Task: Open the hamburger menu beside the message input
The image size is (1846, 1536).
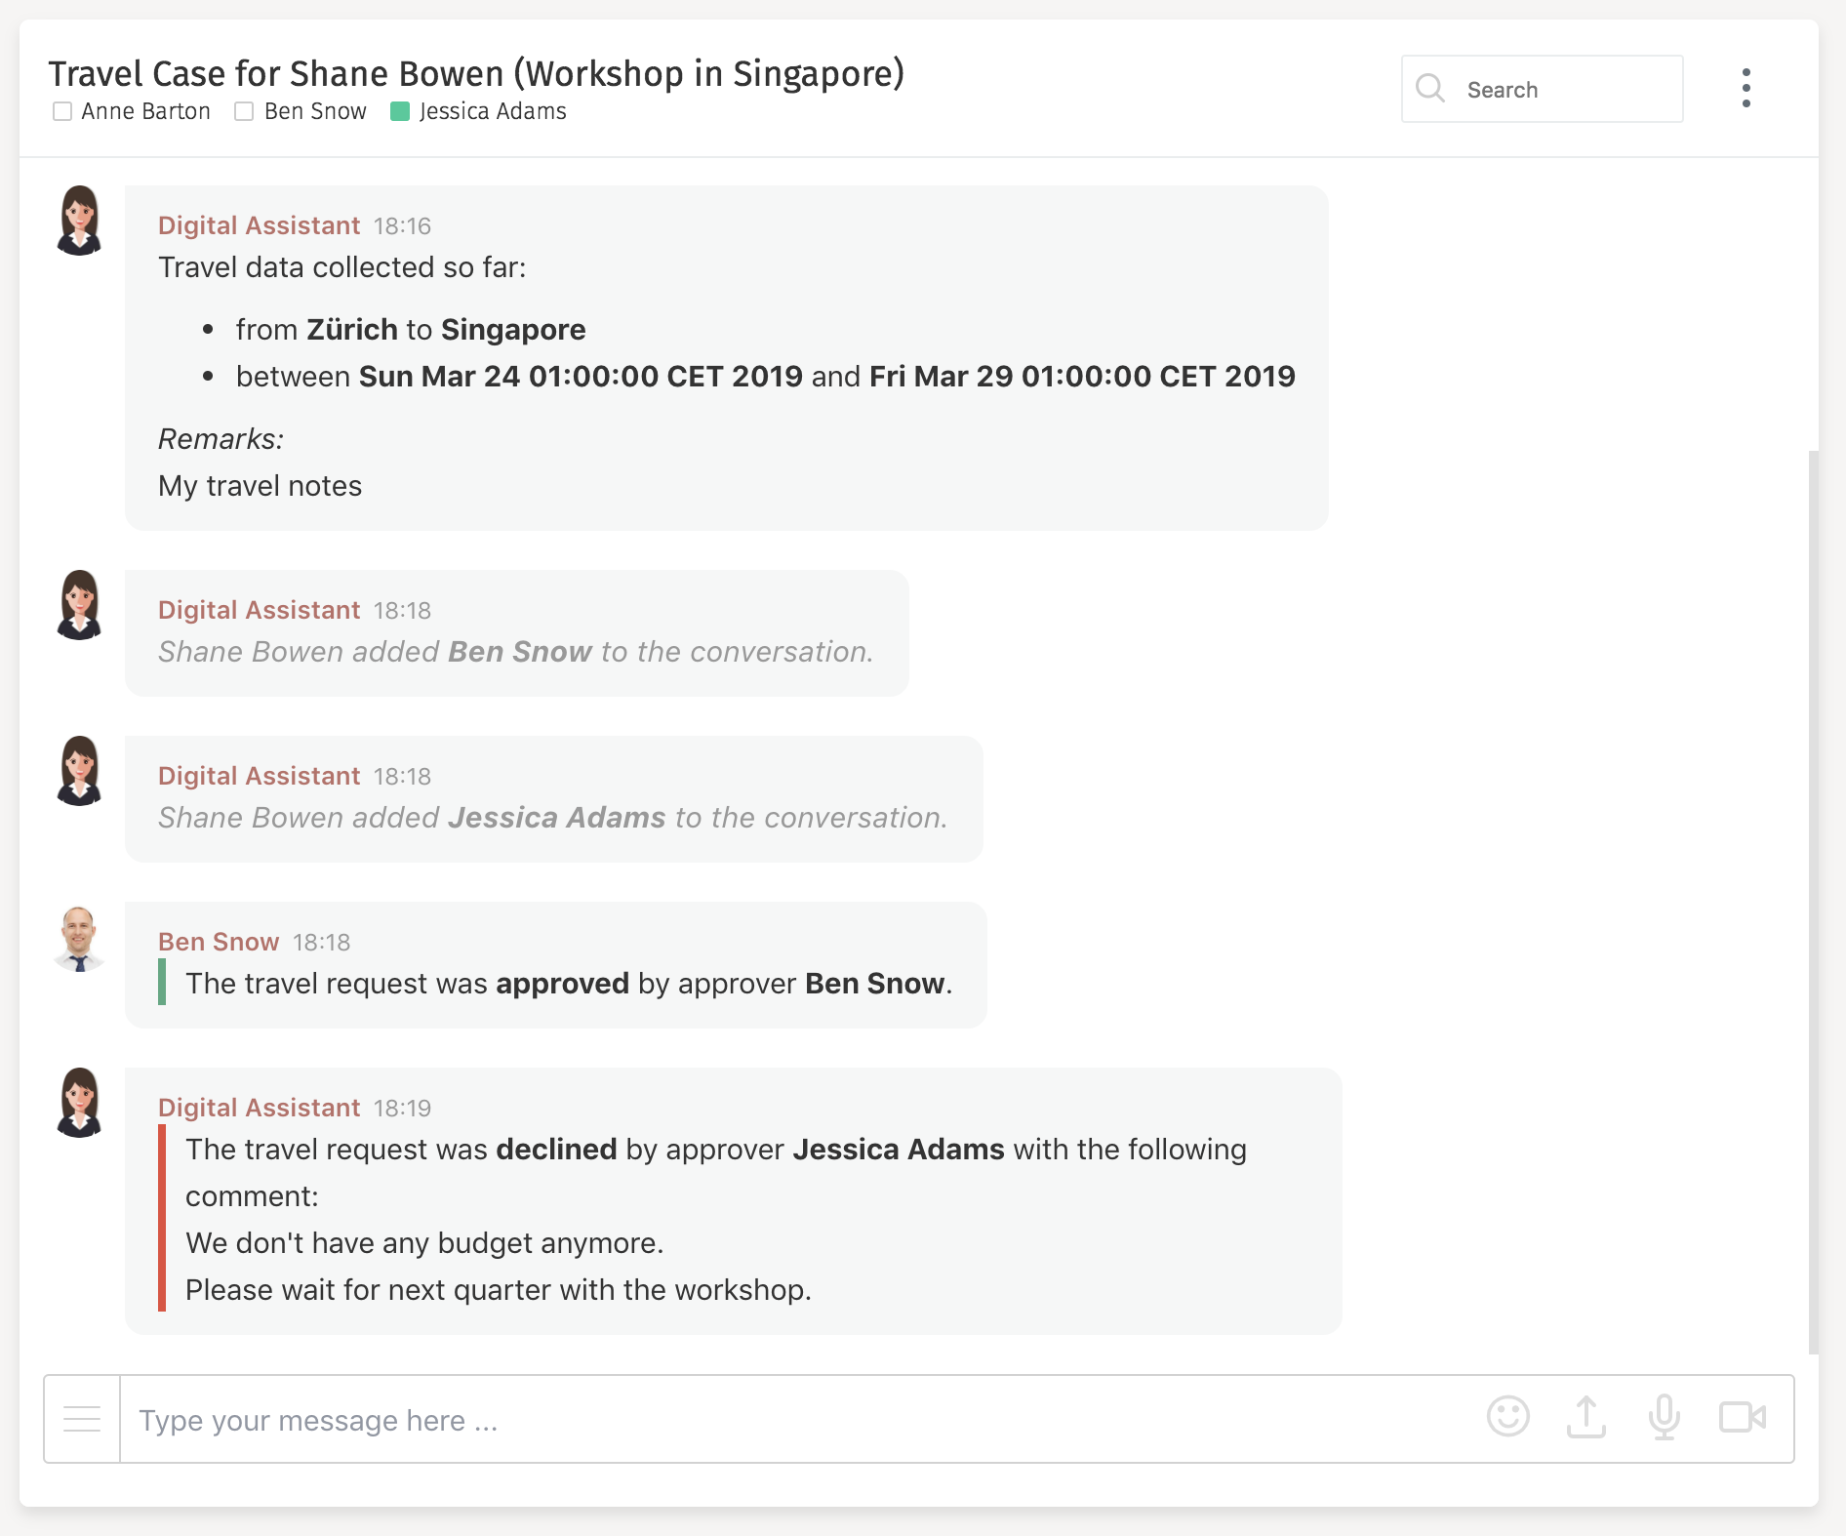Action: click(82, 1419)
